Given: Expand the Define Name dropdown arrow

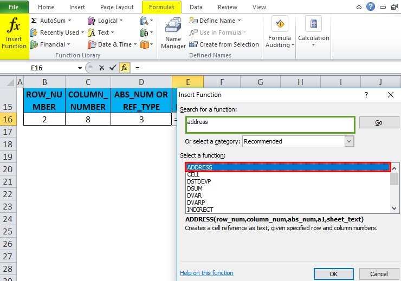Looking at the screenshot, I should point(239,21).
